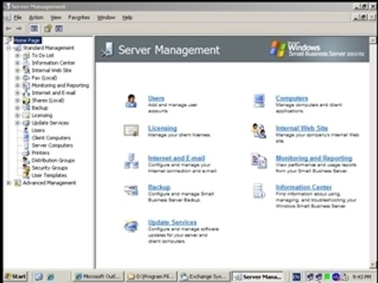Open the Licensing link
Screen dimensions: 378x283
tap(162, 128)
